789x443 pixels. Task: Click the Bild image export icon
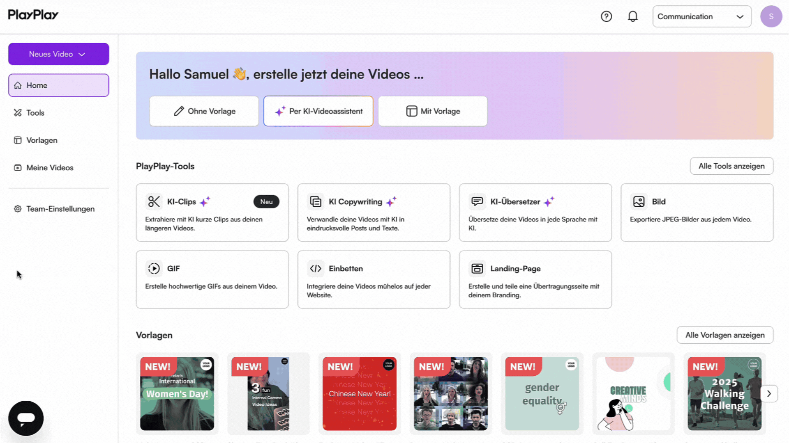coord(639,201)
